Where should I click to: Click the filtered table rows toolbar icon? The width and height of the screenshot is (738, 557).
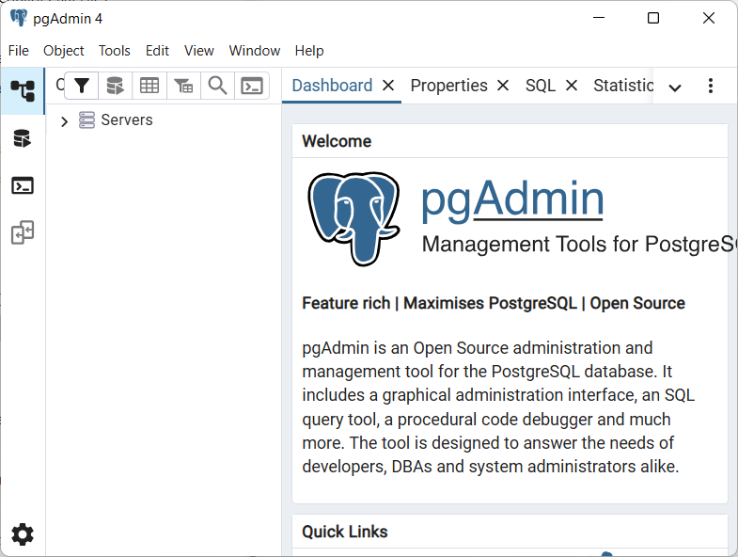(x=183, y=86)
